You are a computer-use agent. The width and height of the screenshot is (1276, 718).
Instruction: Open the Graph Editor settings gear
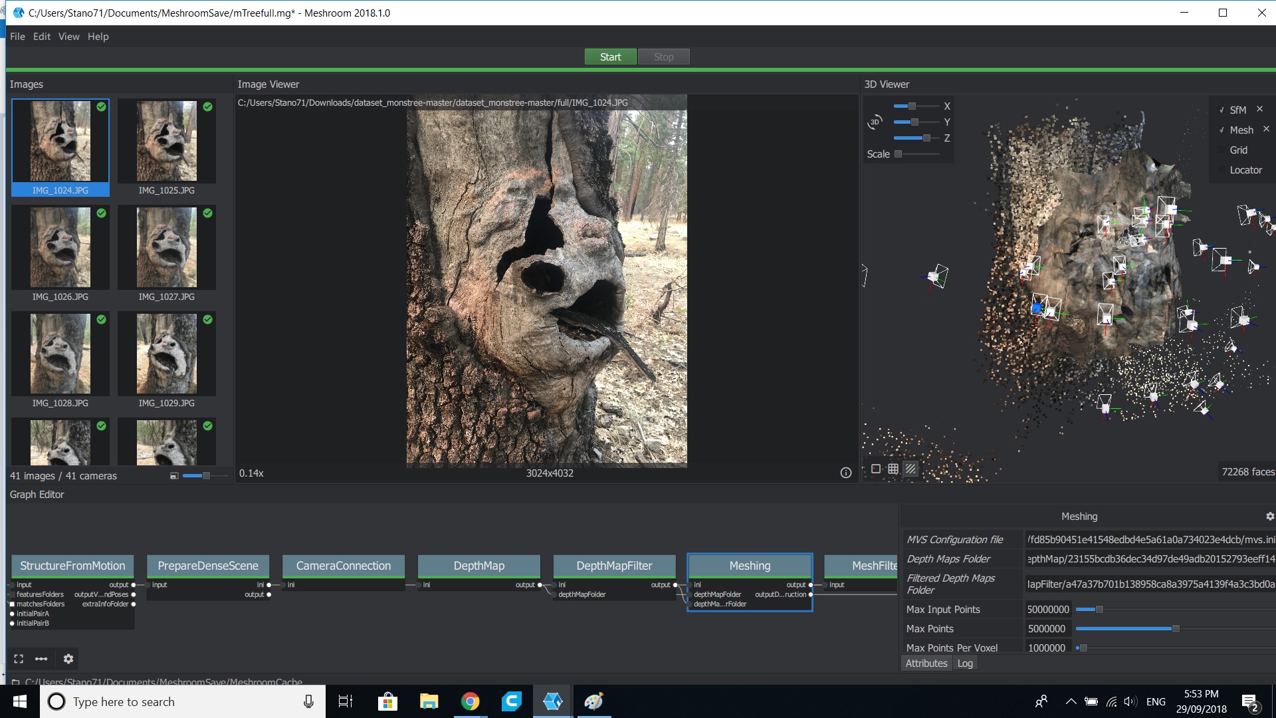[68, 659]
